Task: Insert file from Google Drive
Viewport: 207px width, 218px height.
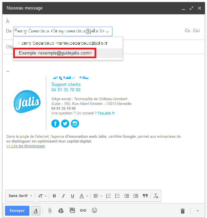Action: 61,211
